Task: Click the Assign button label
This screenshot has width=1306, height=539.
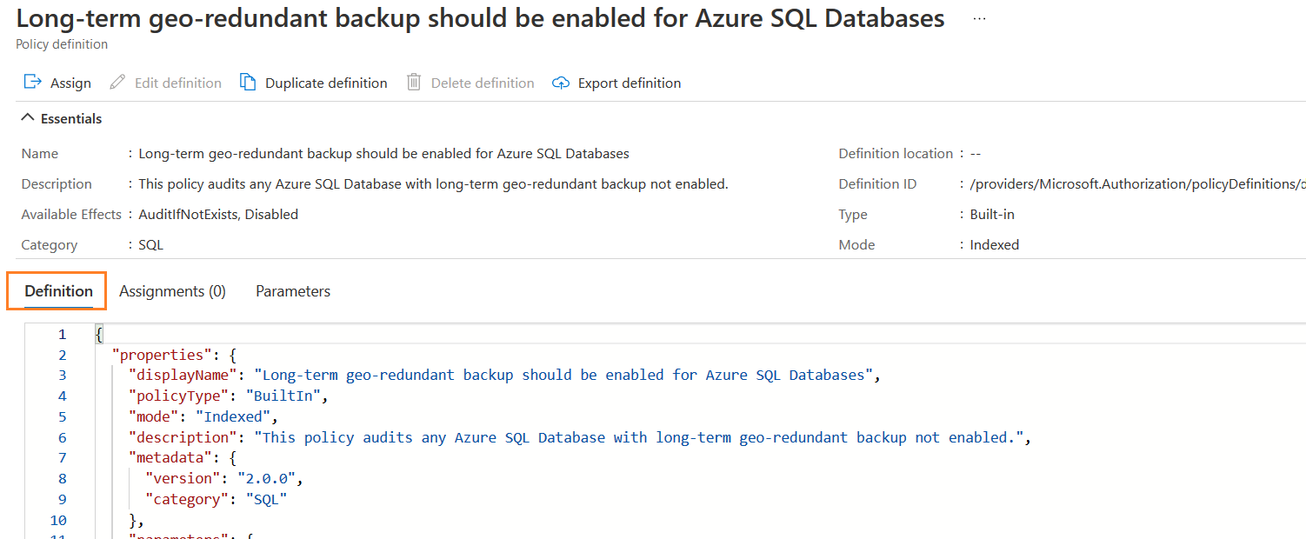Action: [70, 83]
